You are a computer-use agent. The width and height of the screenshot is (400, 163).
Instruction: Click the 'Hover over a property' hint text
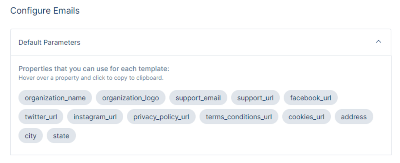(91, 78)
